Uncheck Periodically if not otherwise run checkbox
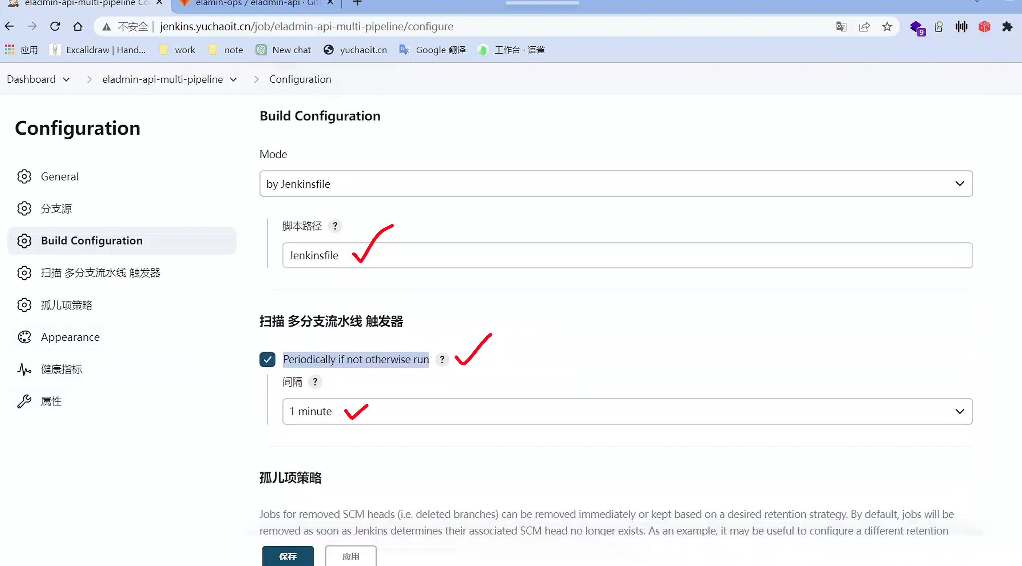The height and width of the screenshot is (566, 1022). (267, 360)
